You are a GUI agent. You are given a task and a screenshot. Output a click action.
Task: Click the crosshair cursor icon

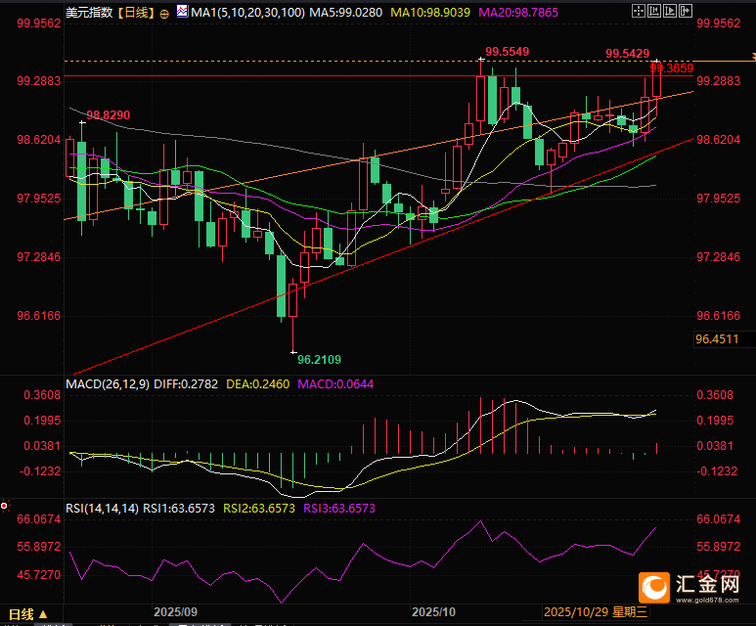pos(639,11)
